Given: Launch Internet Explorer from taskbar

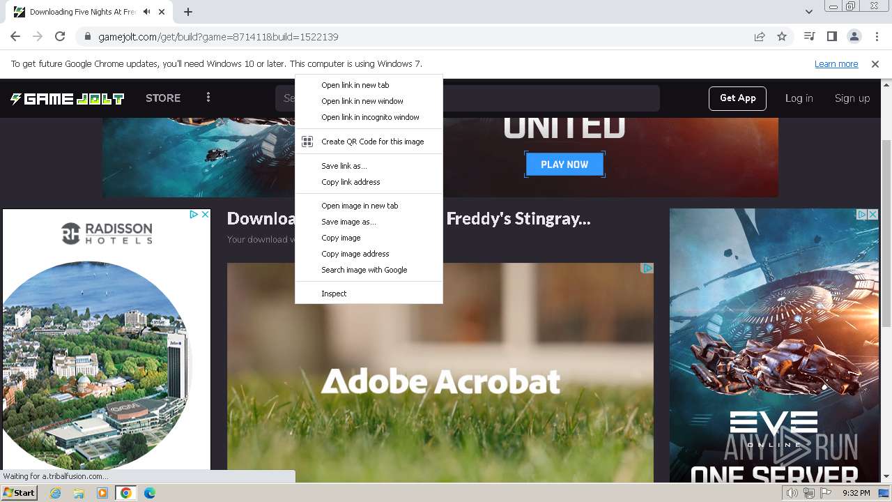Looking at the screenshot, I should pos(56,493).
